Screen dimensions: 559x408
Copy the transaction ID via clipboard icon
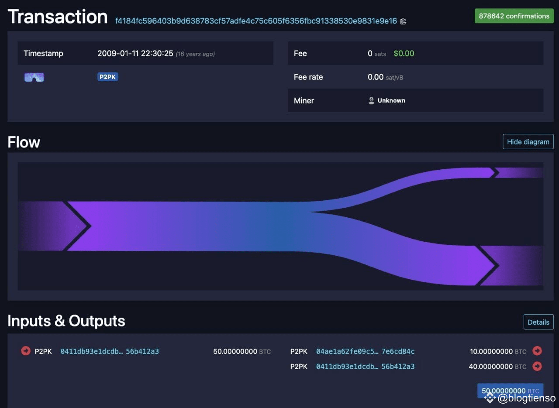[403, 21]
